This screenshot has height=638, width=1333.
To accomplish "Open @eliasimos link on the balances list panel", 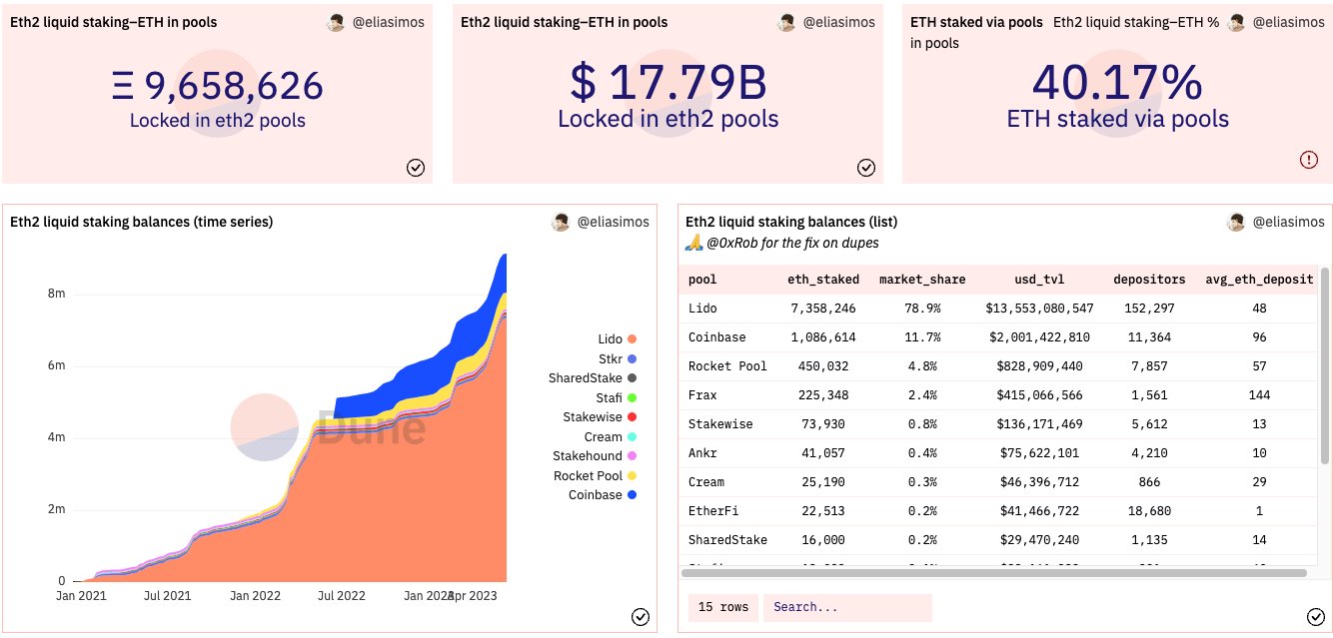I will [x=1288, y=222].
